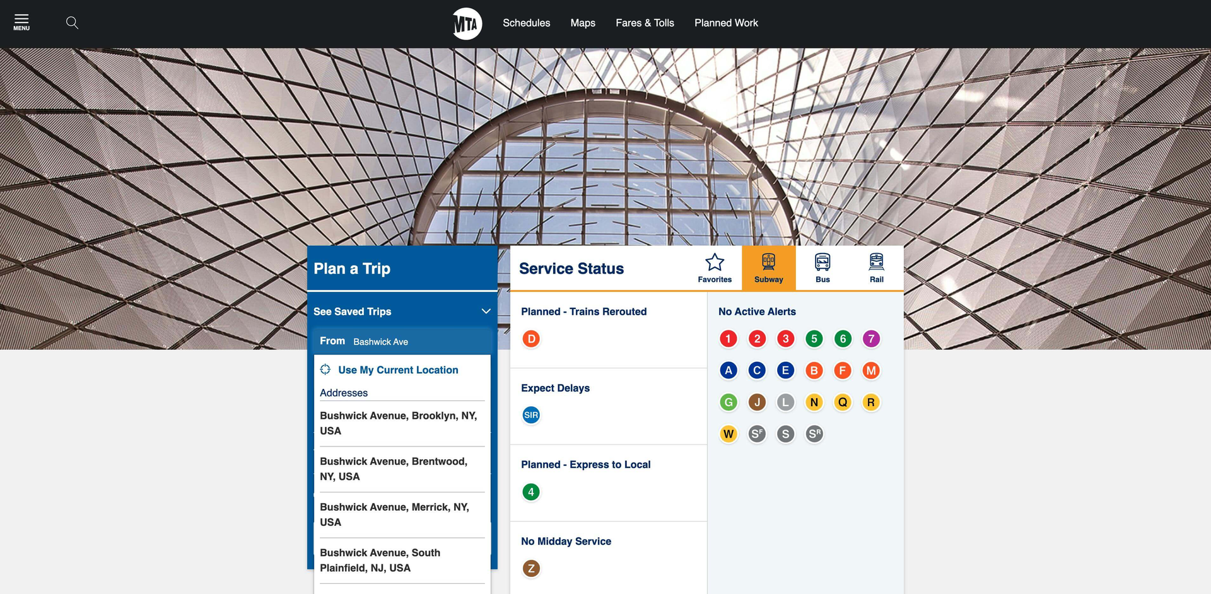1211x594 pixels.
Task: Select the Subway status toggle
Action: pos(768,267)
